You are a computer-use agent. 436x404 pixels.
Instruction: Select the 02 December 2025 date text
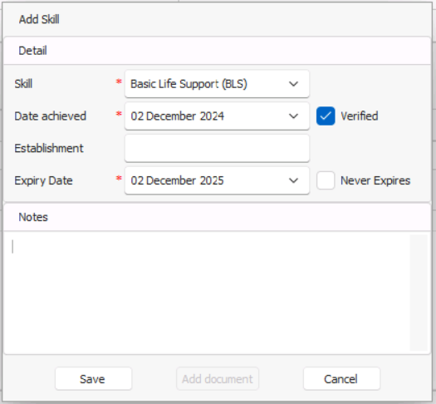(178, 180)
